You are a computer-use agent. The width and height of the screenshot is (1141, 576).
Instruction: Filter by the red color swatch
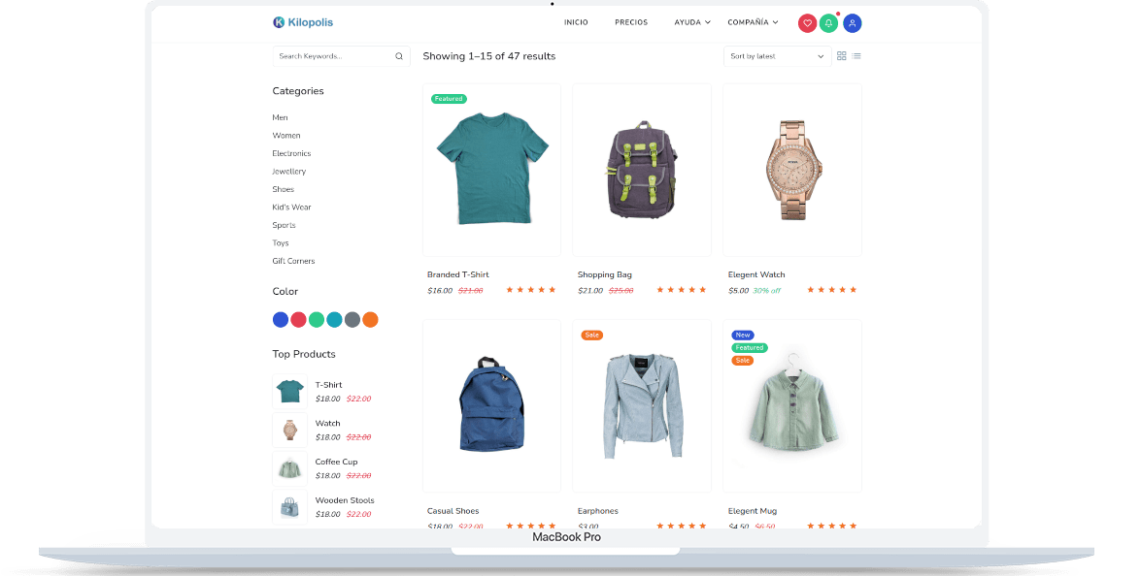[x=298, y=320]
